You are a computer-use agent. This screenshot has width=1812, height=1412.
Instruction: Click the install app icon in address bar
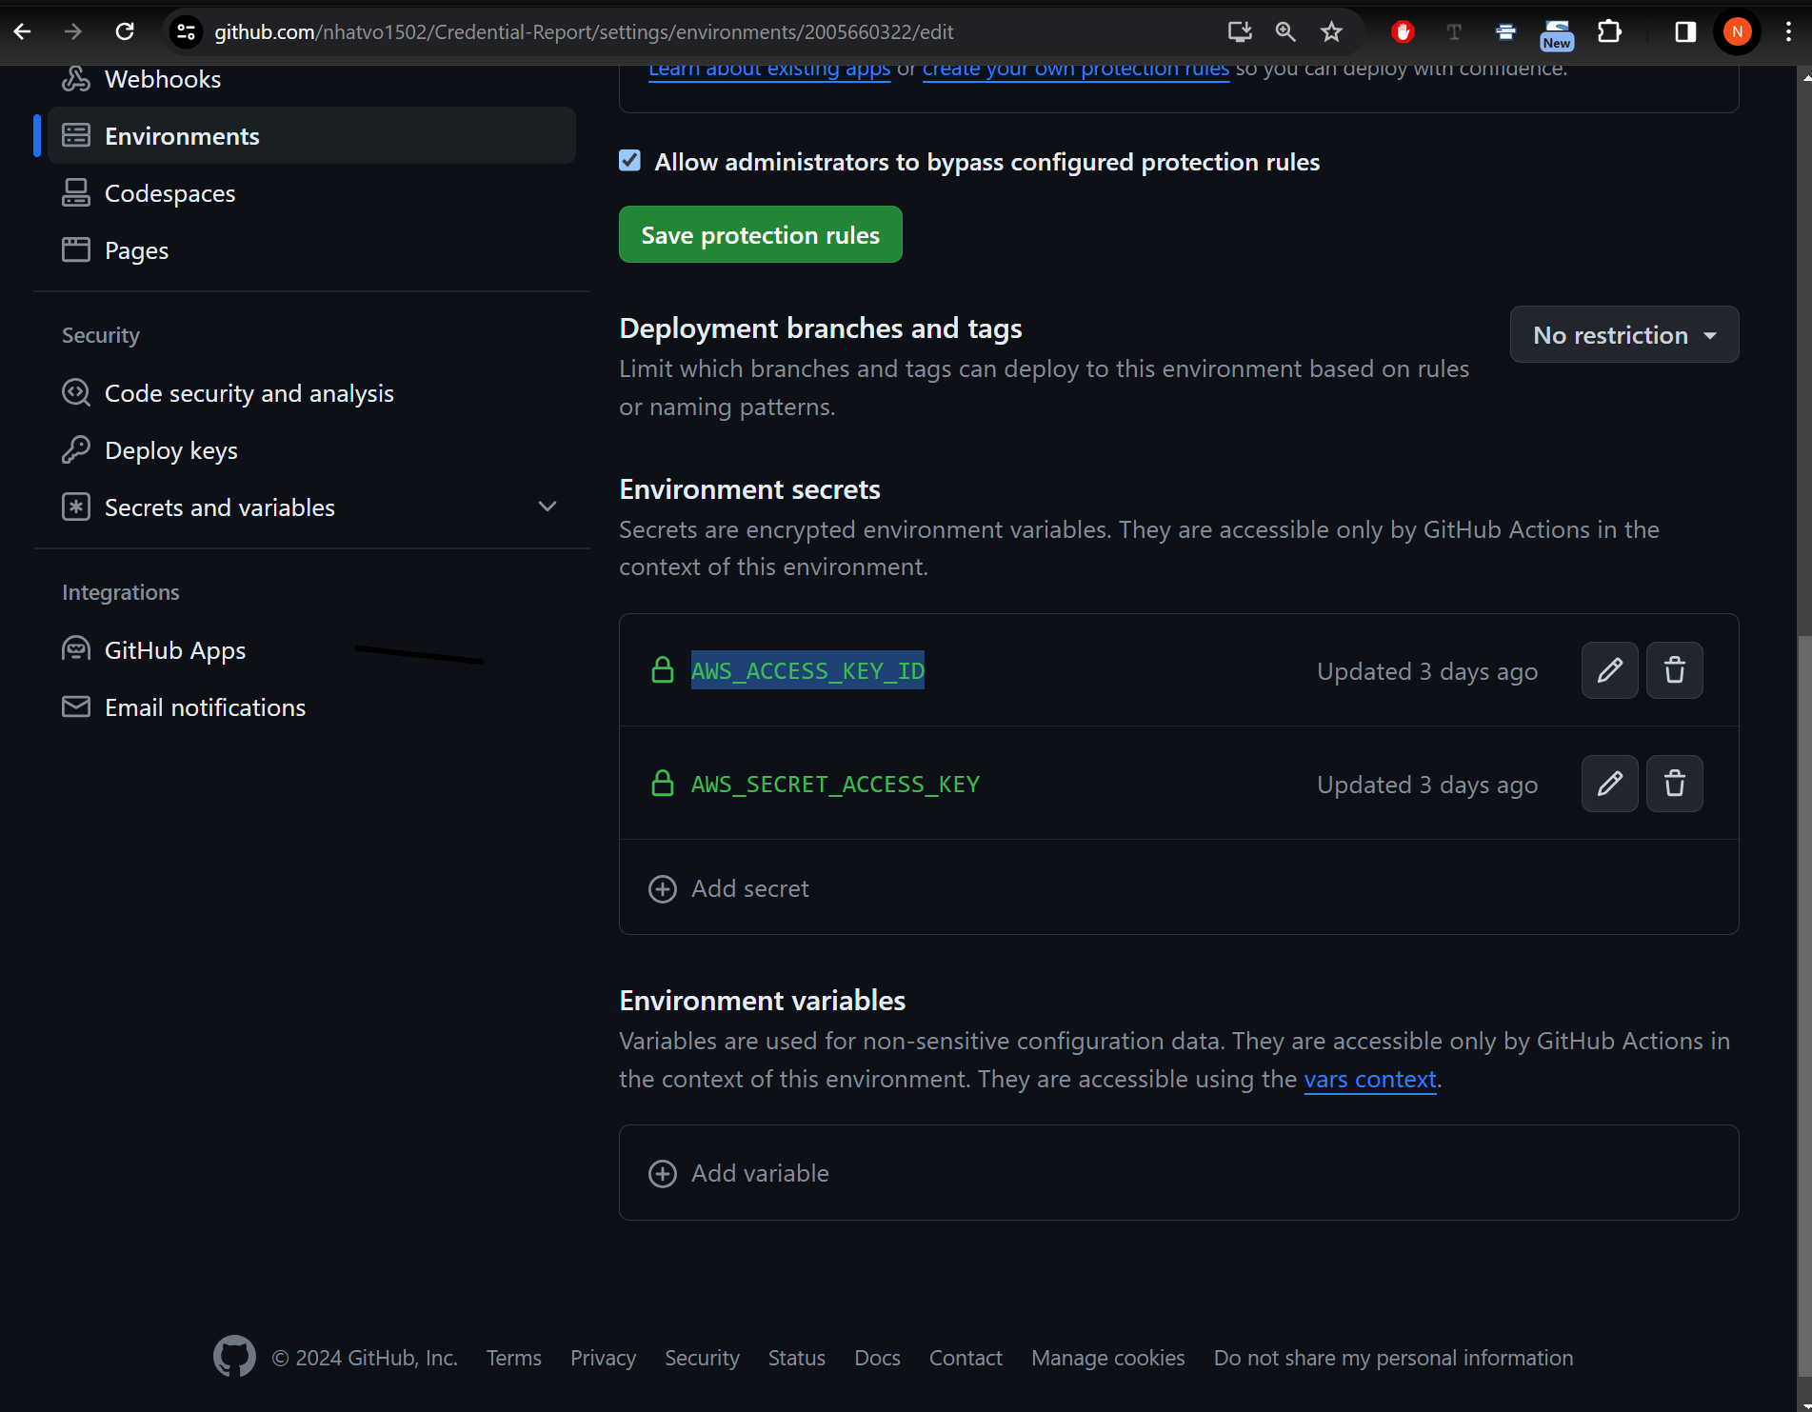click(x=1239, y=31)
